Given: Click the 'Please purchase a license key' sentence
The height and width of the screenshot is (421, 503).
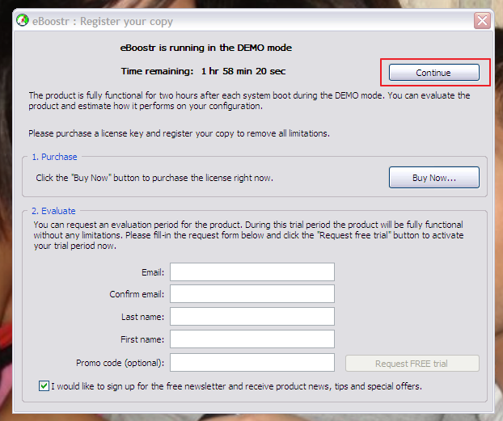Looking at the screenshot, I should (x=179, y=133).
